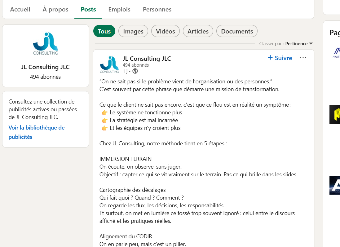Open the yellow-and-black logo page in right sidebar
The height and width of the screenshot is (247, 340).
click(x=335, y=114)
